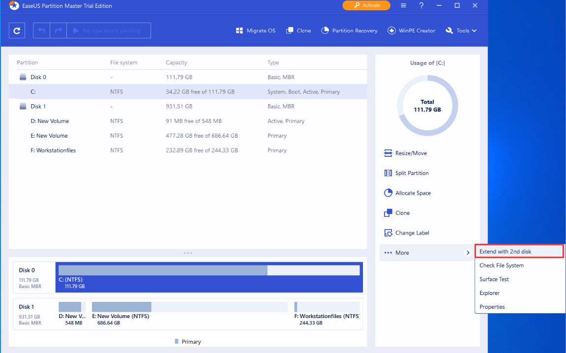The width and height of the screenshot is (566, 353).
Task: Launch the Partition Recovery tool
Action: click(x=349, y=30)
